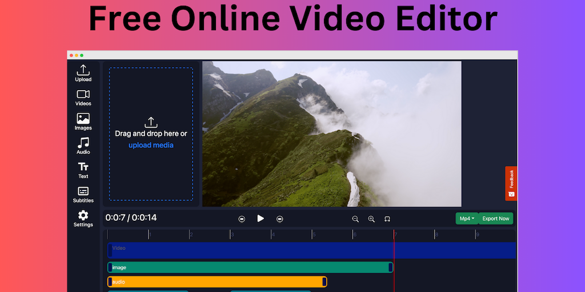The height and width of the screenshot is (292, 585).
Task: Open the Mp4 format dropdown
Action: click(x=467, y=218)
